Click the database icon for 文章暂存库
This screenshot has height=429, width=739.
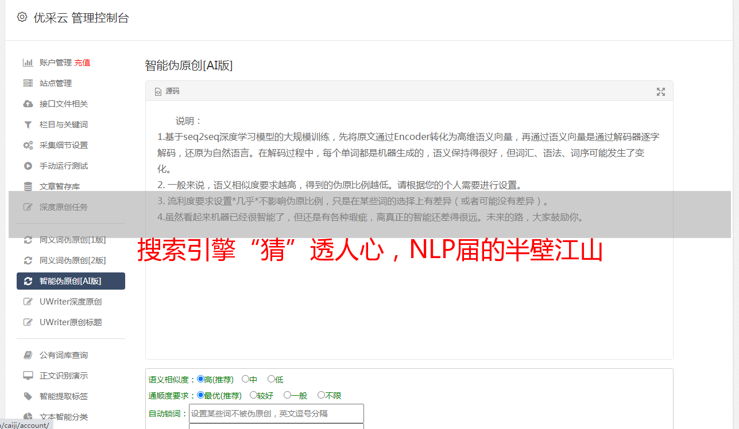(x=28, y=186)
